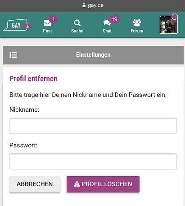Viewport: 185px width, 206px height.
Task: Click the Abbrechen button
Action: [x=35, y=184]
